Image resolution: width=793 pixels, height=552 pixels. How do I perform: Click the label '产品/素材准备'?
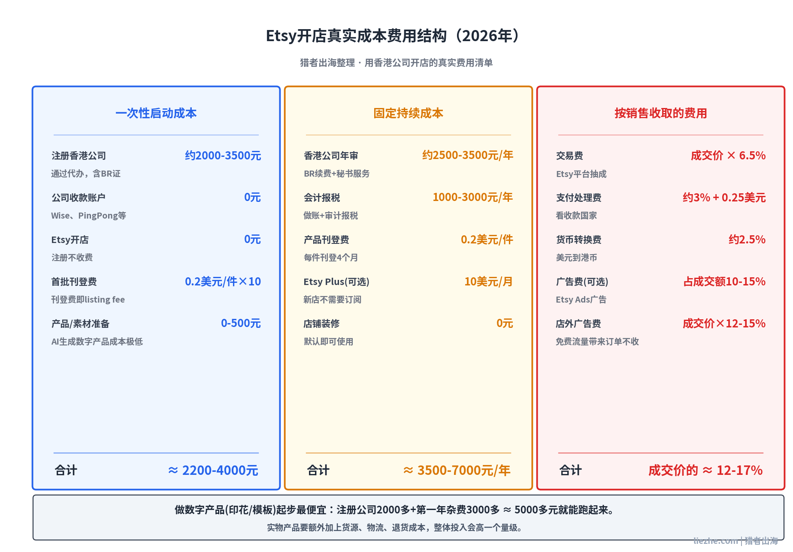click(x=81, y=324)
